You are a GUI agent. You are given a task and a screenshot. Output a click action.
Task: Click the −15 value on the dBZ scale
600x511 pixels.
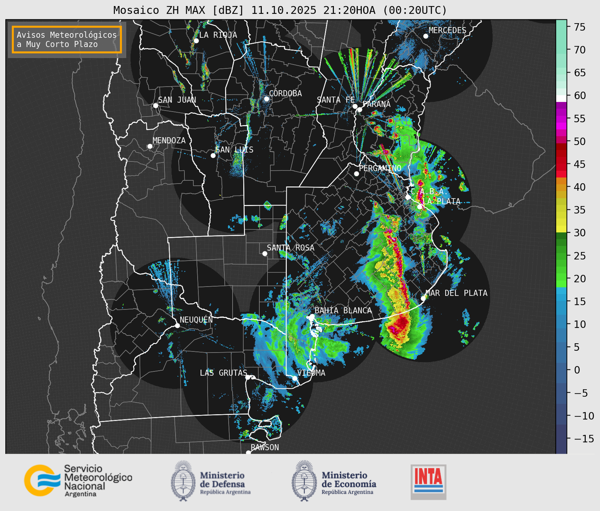(584, 439)
